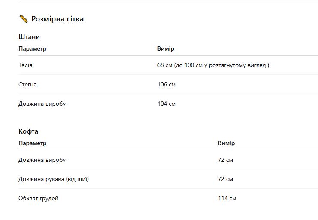Click 72 см value for Довжина рукава
This screenshot has height=220, width=318.
point(225,179)
